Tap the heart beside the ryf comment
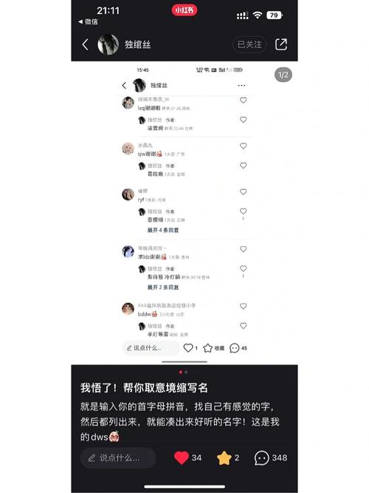This screenshot has width=369, height=493. [243, 191]
